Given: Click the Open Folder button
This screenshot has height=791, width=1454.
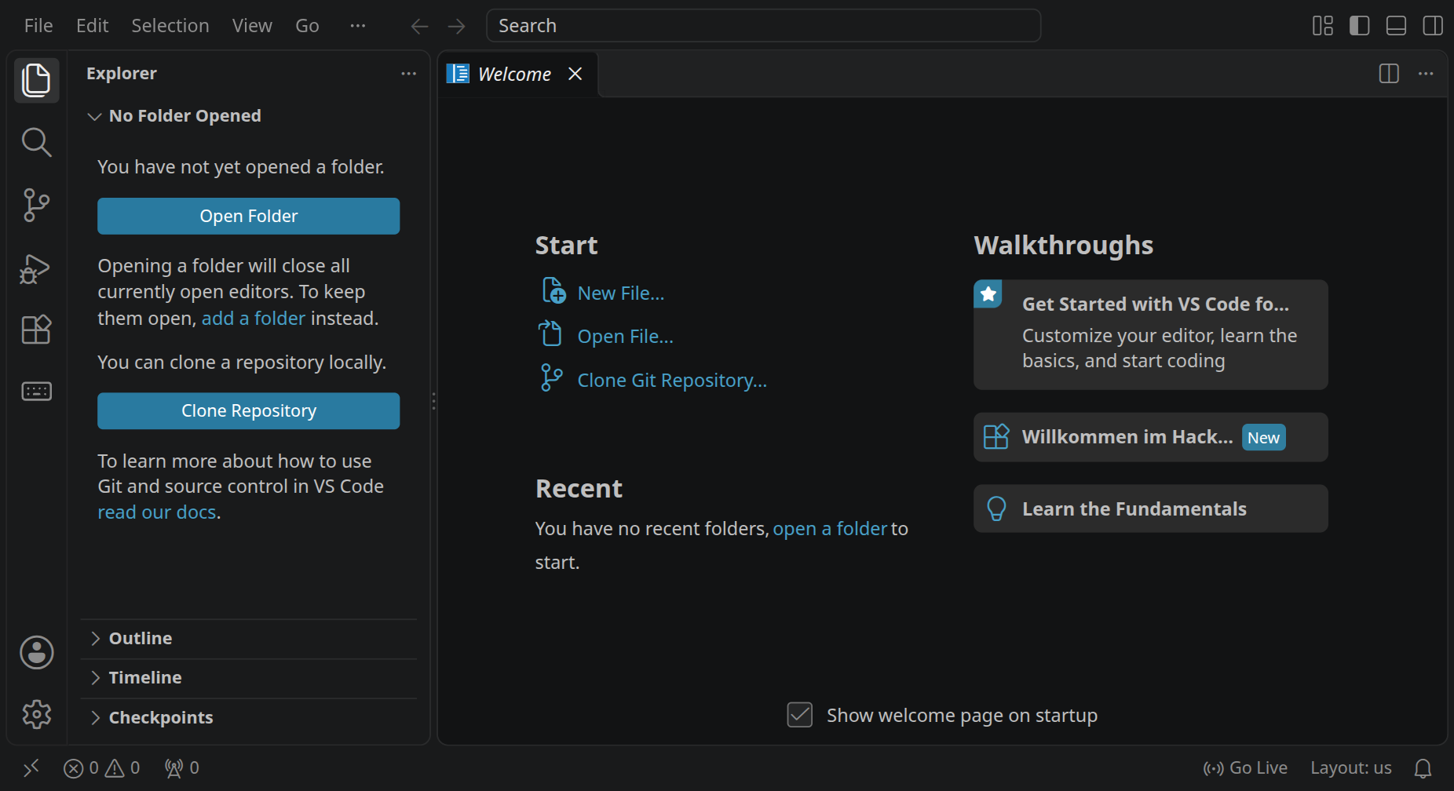Looking at the screenshot, I should [249, 217].
